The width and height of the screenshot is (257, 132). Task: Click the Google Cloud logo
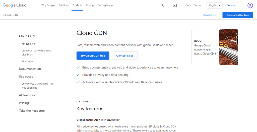pos(15,5)
